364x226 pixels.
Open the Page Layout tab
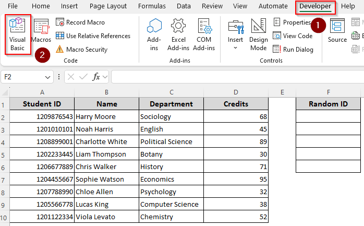(x=108, y=6)
